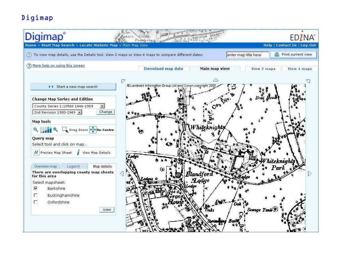Click the Preview Map Sheet H icon
This screenshot has width=343, height=257.
coord(36,152)
